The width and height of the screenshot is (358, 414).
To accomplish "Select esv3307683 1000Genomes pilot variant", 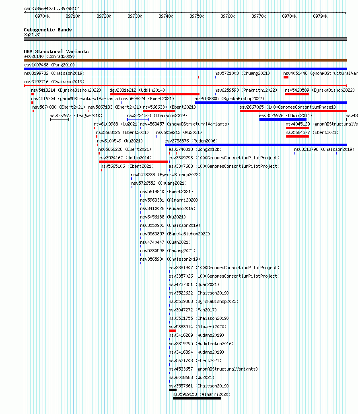I will tap(224, 166).
